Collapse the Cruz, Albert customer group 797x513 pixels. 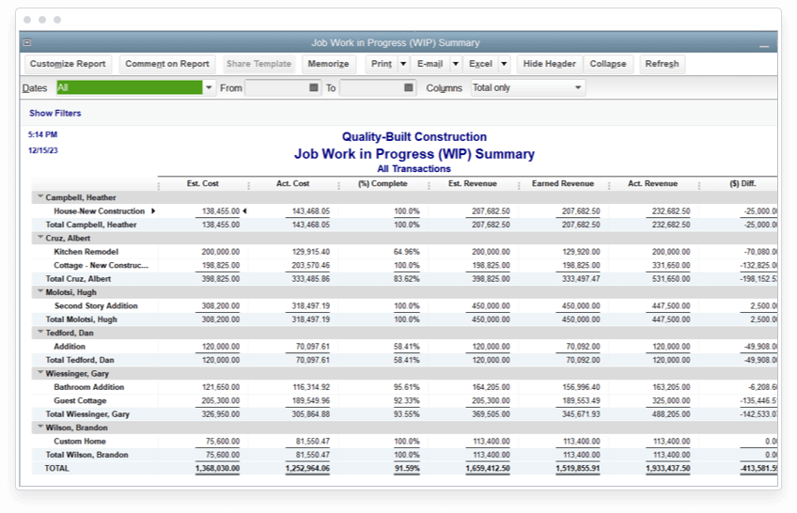39,238
